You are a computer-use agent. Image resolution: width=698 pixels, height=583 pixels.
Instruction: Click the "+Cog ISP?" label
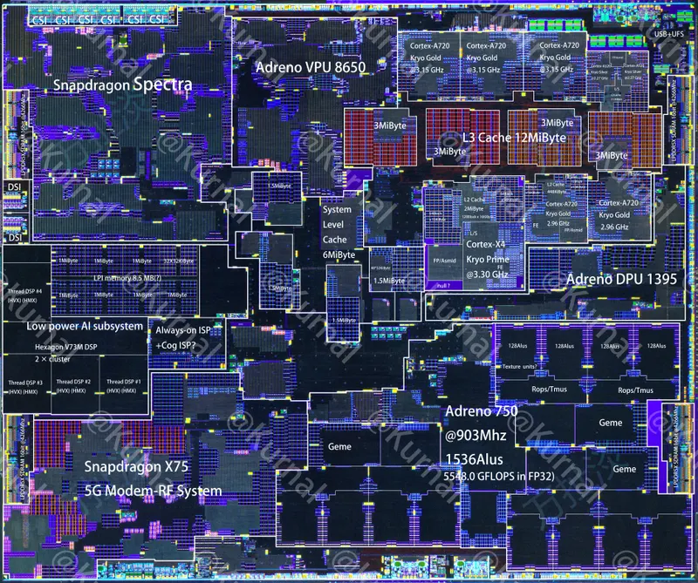coord(175,344)
